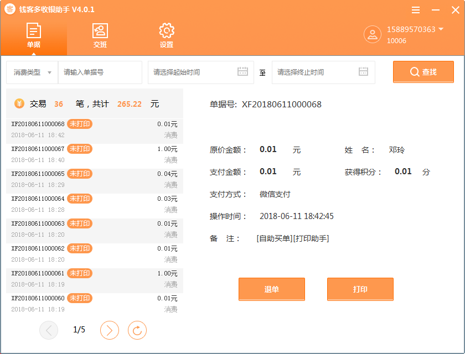Click 未打印 badge on order XF20180611000062

[80, 248]
